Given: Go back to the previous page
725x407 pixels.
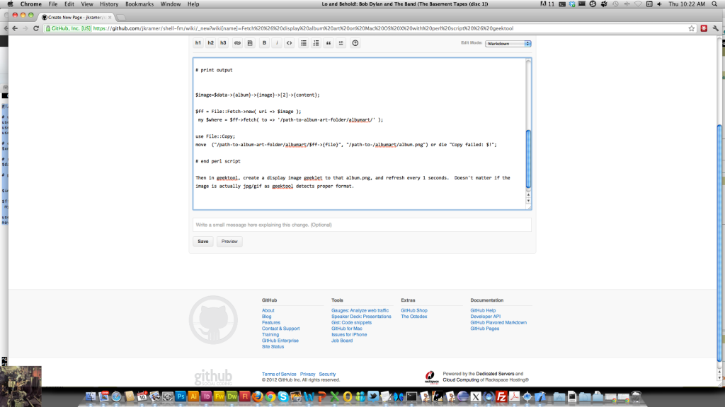Looking at the screenshot, I should click(15, 28).
